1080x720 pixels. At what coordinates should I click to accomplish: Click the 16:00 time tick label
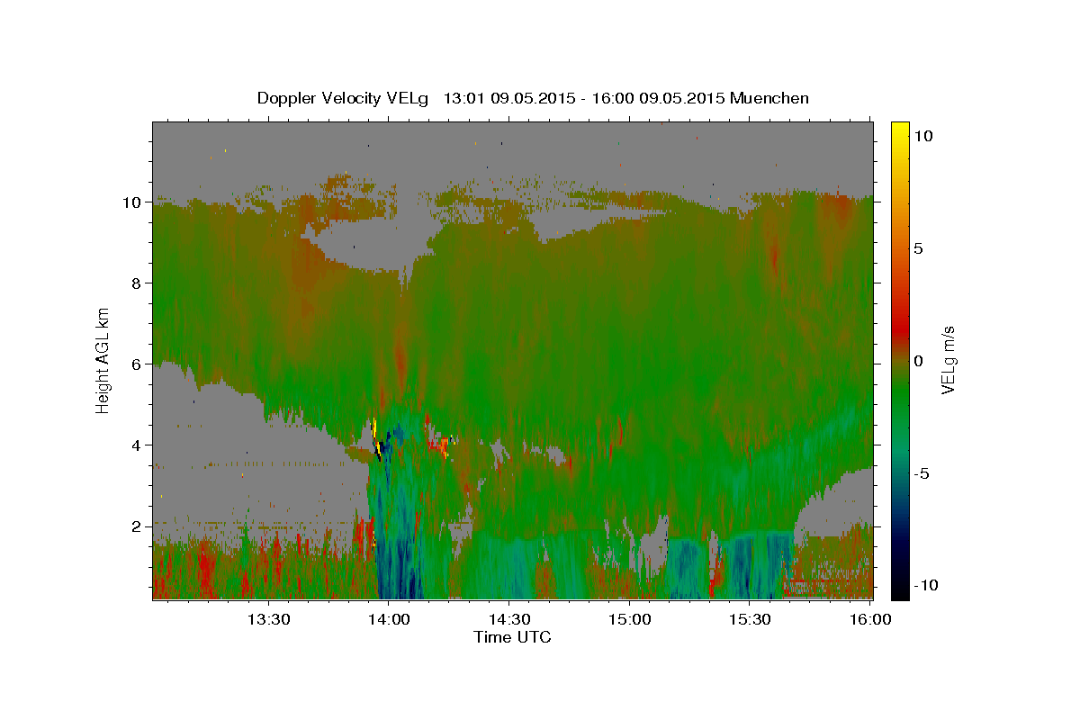pos(869,619)
